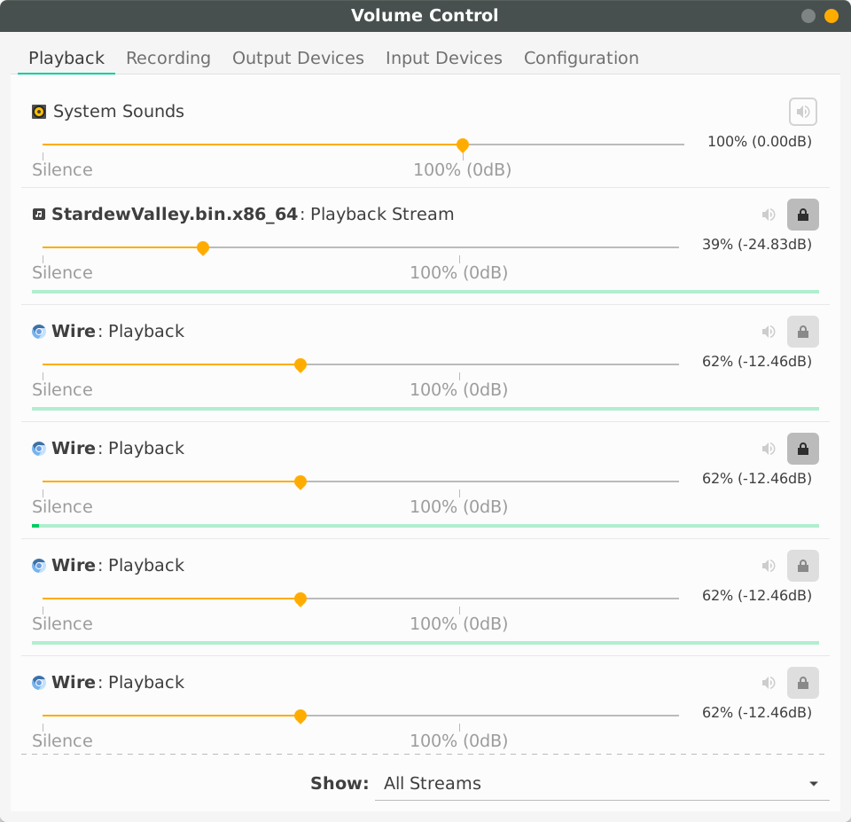Mute the last Wire playback stream

pos(768,682)
